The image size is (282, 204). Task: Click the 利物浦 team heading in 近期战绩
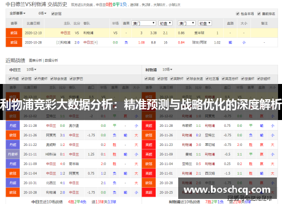point(151,70)
